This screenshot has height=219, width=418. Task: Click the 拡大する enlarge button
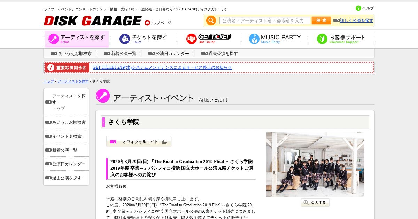click(x=315, y=203)
